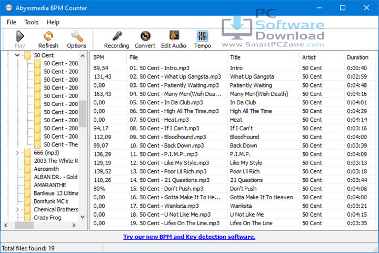This screenshot has width=379, height=253.
Task: Click the 'U Not Like Me' title cell
Action: [247, 215]
